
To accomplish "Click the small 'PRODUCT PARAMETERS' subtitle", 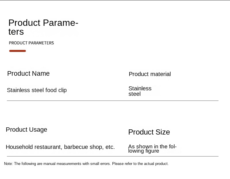I will pos(31,43).
